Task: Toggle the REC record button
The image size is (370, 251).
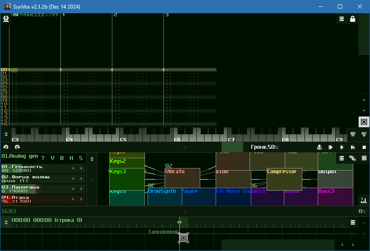Action: pos(319,147)
